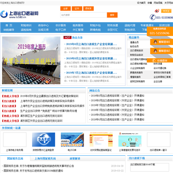This screenshot has height=173, width=173.
Task: Open 电子口岸 in the navigation bar
Action: pyautogui.click(x=61, y=30)
